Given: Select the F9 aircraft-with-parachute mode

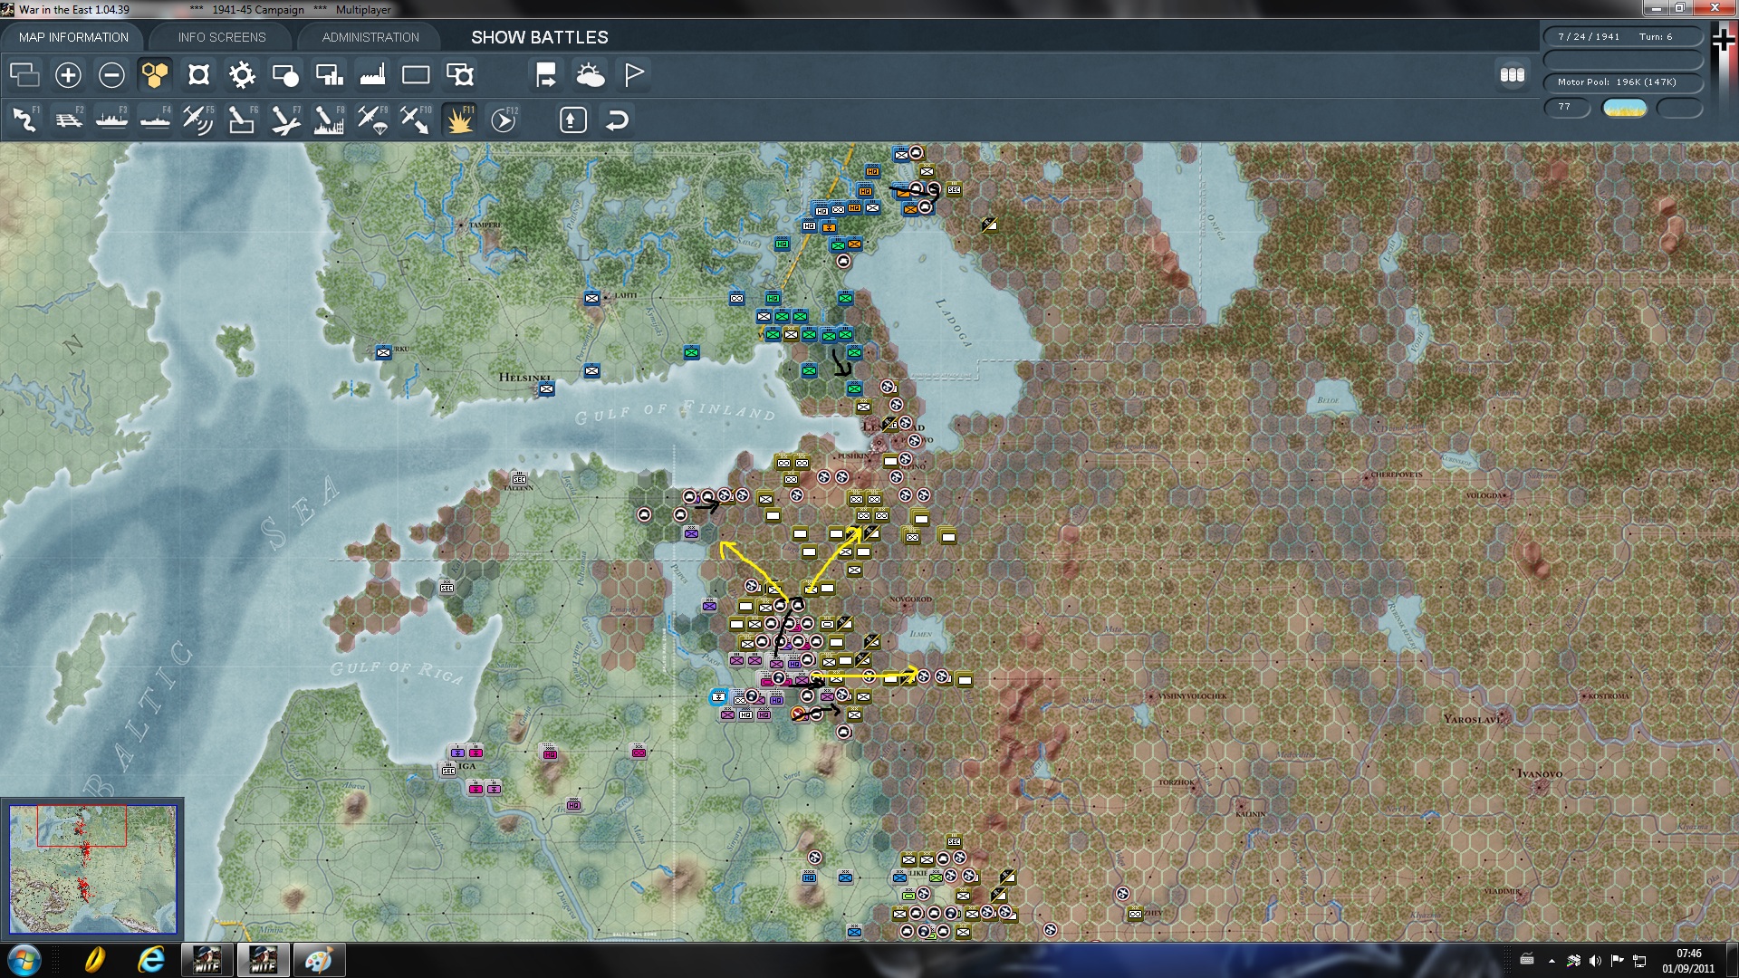Looking at the screenshot, I should point(372,120).
